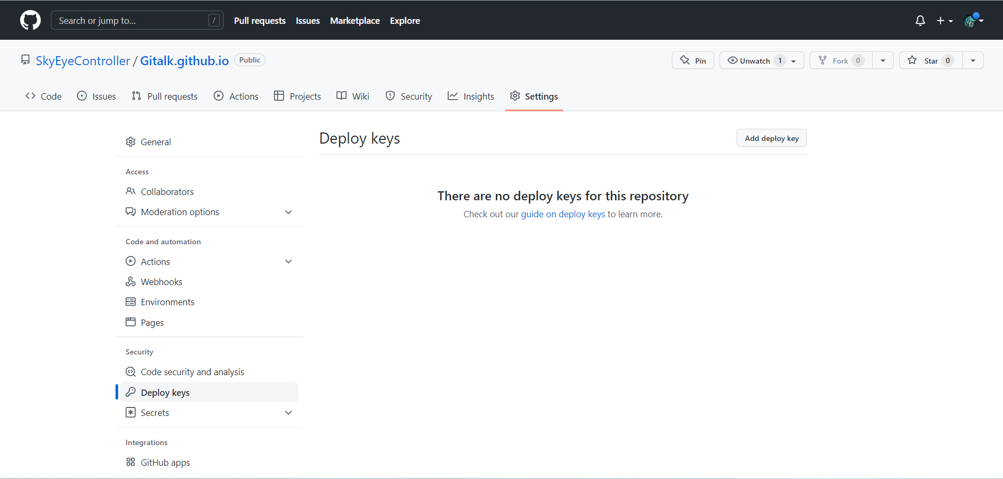Image resolution: width=1003 pixels, height=479 pixels.
Task: Open Code security and analysis
Action: (209, 371)
